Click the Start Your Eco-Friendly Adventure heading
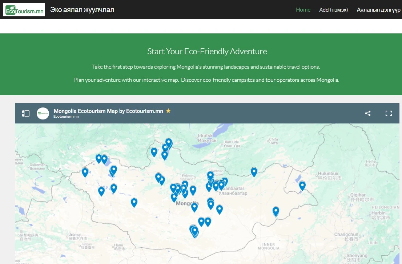Viewport: 402px width, 264px height. [x=207, y=51]
